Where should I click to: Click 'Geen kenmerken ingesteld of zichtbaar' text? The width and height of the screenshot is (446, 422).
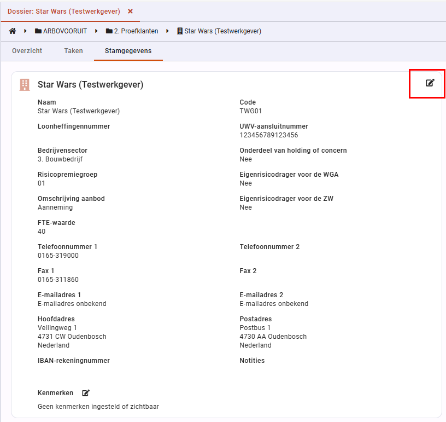pyautogui.click(x=98, y=407)
